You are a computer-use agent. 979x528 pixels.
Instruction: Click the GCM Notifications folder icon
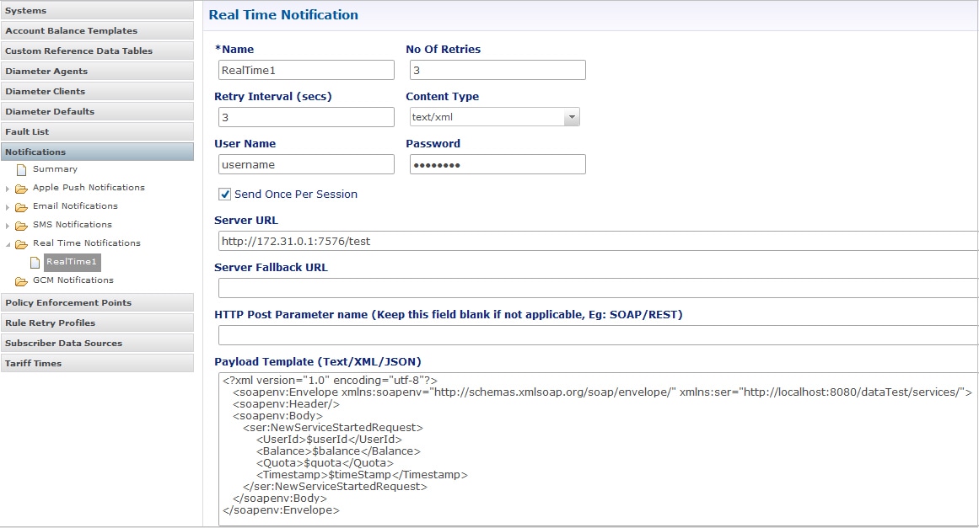[x=21, y=280]
